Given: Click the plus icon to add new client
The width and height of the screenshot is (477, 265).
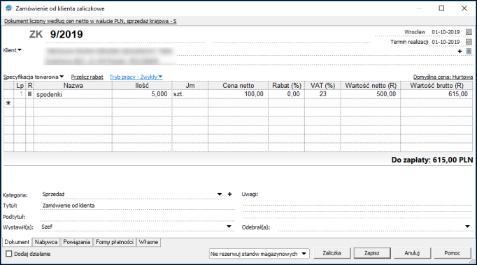Looking at the screenshot, I should 460,51.
